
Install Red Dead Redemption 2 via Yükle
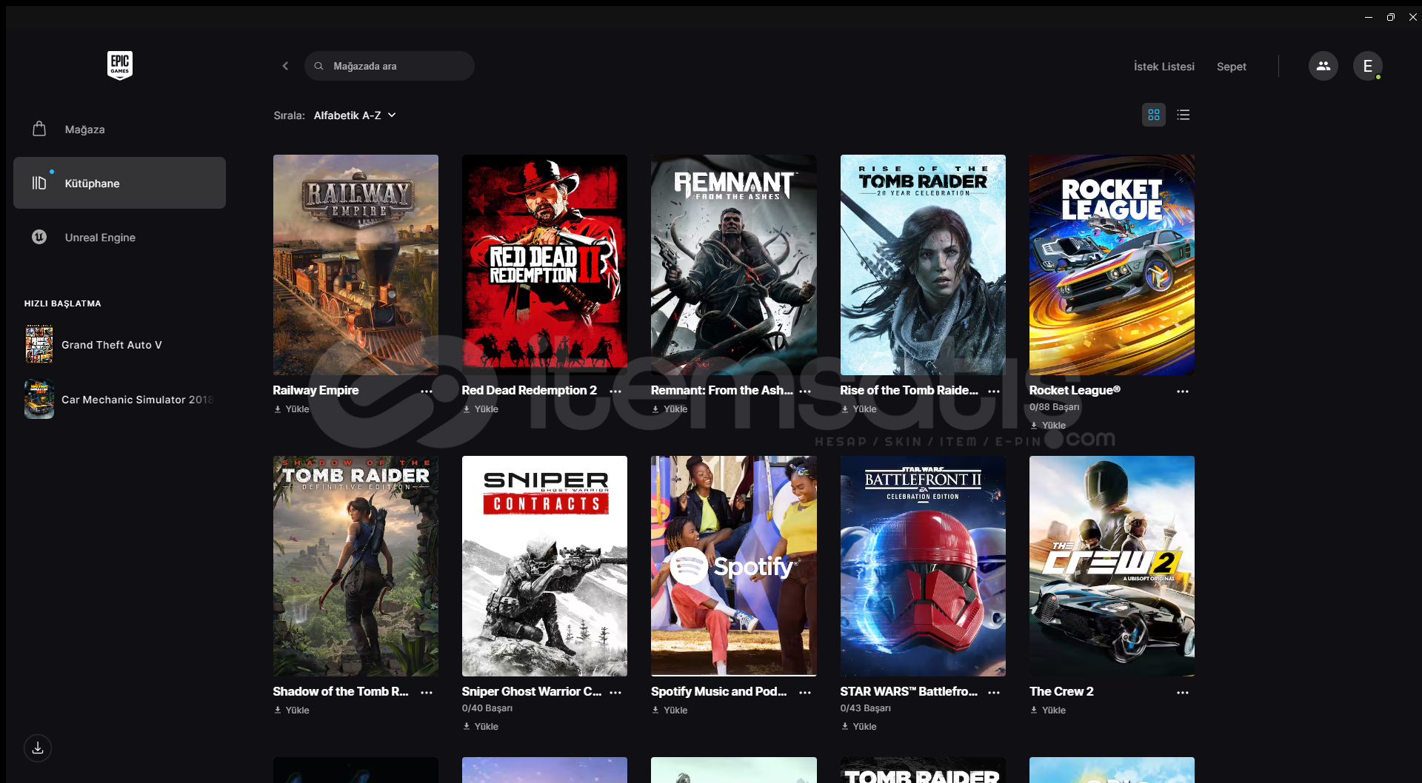click(481, 409)
